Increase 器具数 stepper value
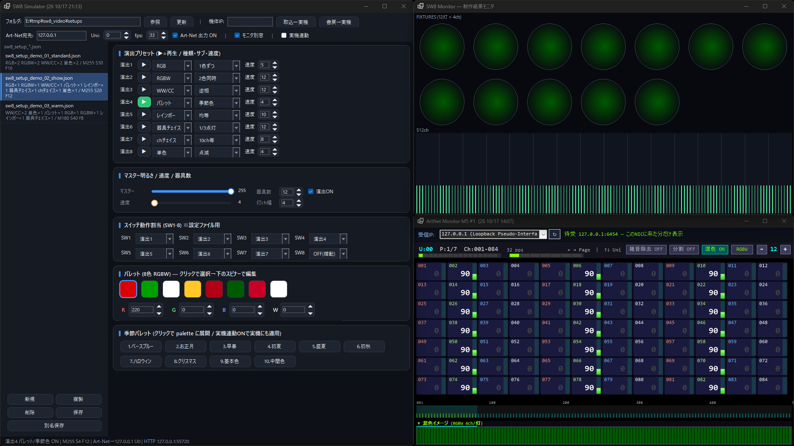The width and height of the screenshot is (794, 446). [x=299, y=190]
